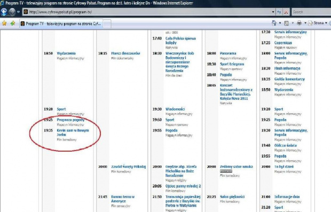Open the Ojciec panny młodej 2 link
This screenshot has width=331, height=212.
click(x=183, y=186)
